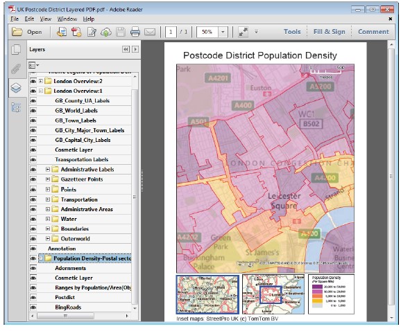
Task: Open the Attachments paperclip panel
Action: pos(16,69)
